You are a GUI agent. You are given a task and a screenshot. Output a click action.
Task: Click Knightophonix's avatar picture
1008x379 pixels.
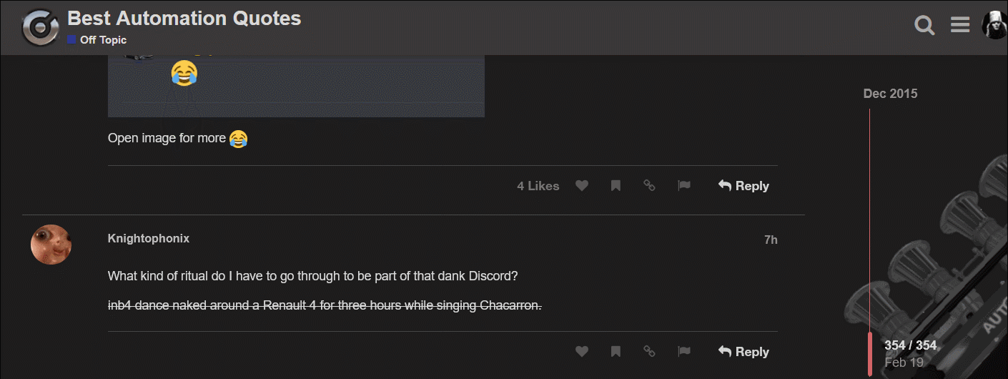[x=51, y=245]
